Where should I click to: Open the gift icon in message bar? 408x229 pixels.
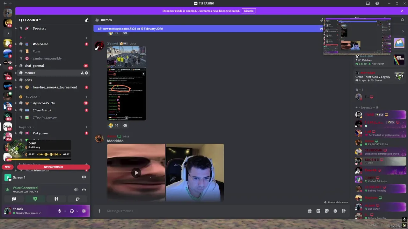pos(310,211)
